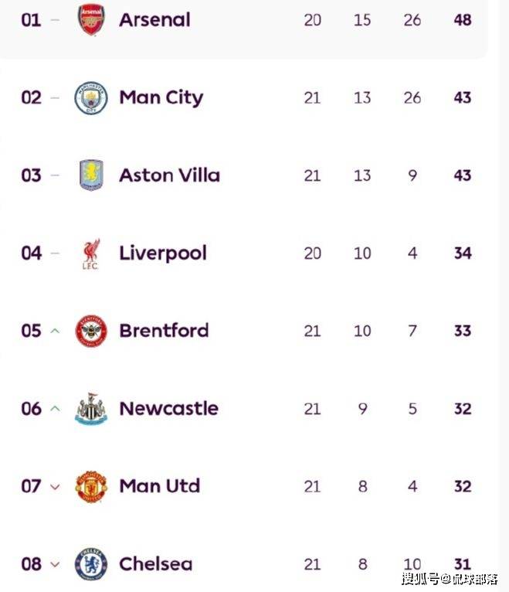
Task: Select the Aston Villa team name
Action: point(169,175)
